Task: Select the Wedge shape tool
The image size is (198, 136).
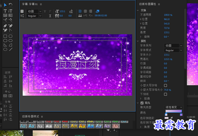Action: coord(5,45)
